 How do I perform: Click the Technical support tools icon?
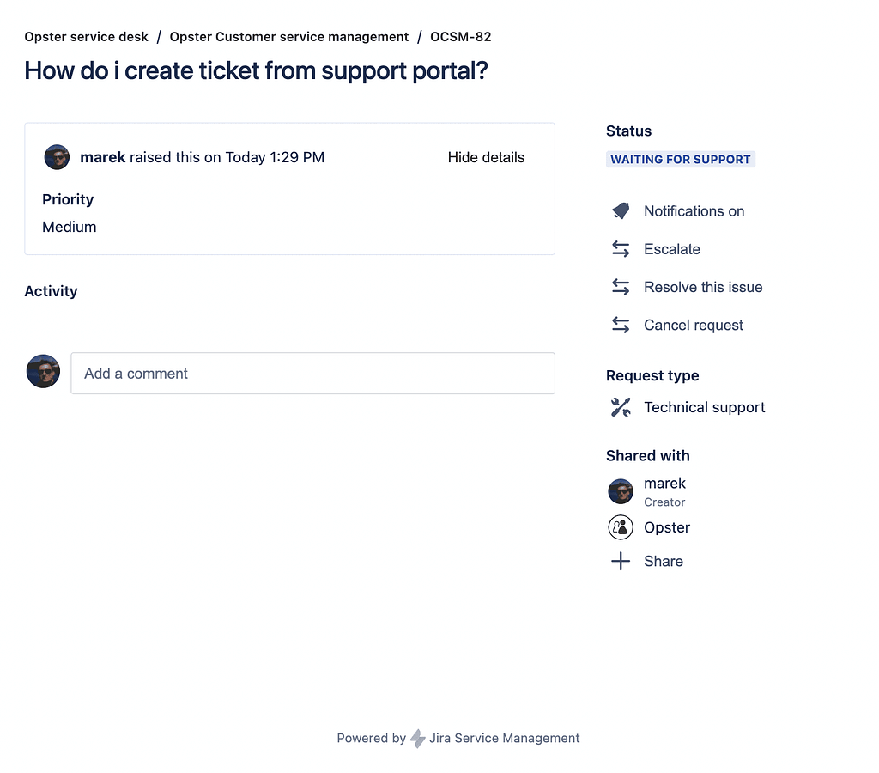pyautogui.click(x=621, y=407)
